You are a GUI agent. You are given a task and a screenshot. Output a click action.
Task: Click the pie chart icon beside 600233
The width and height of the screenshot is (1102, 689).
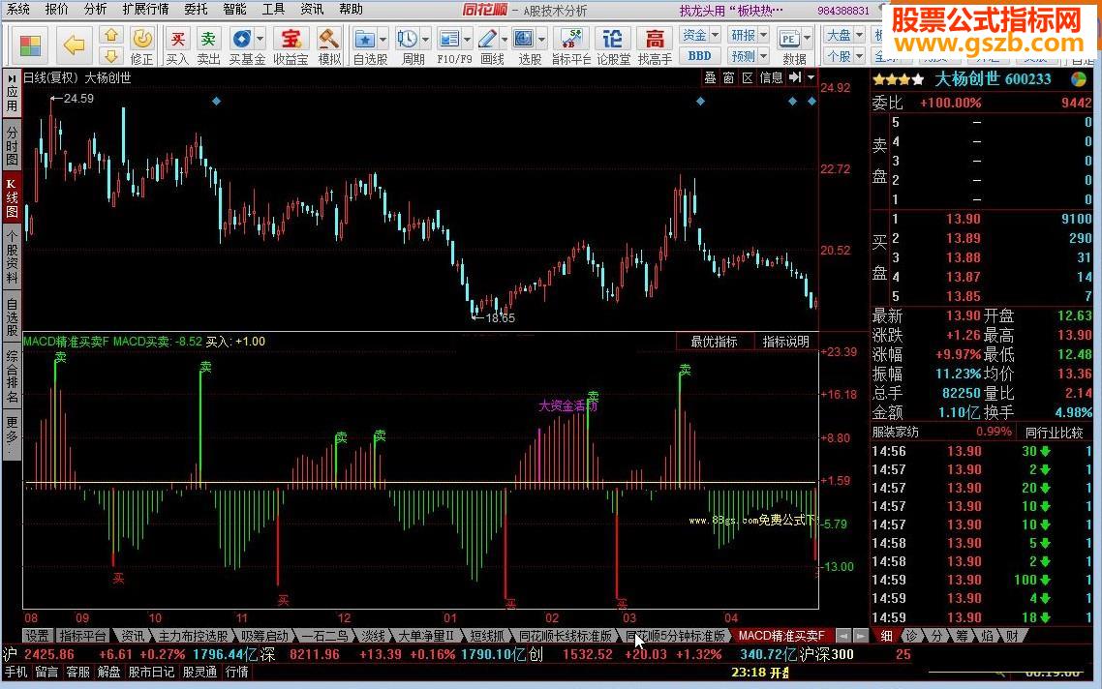[x=1078, y=79]
